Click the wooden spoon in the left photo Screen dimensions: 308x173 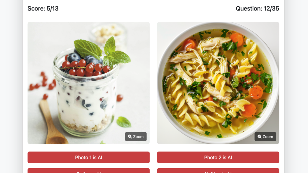point(52,122)
